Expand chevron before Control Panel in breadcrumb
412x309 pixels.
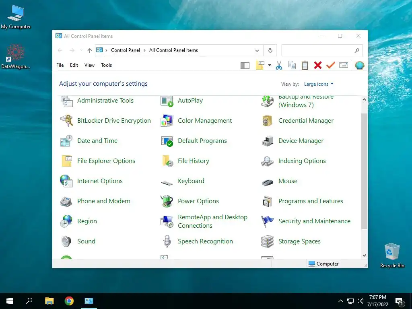click(106, 50)
